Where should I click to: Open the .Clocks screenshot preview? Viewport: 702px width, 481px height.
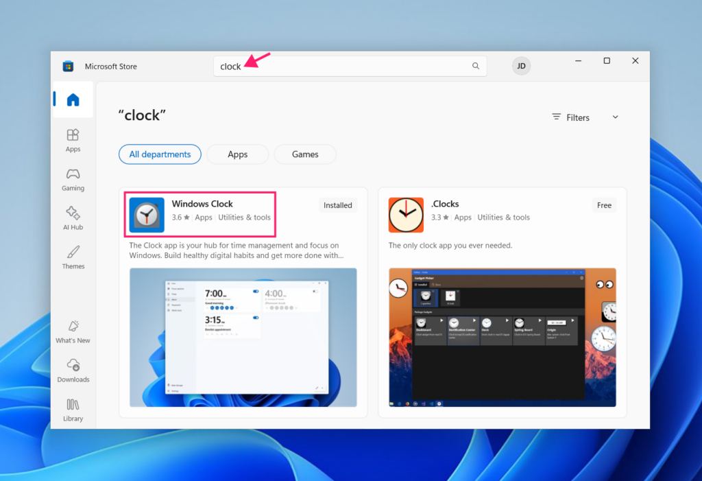503,338
